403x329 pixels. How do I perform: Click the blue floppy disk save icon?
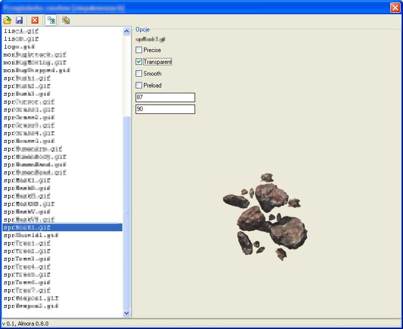click(20, 20)
